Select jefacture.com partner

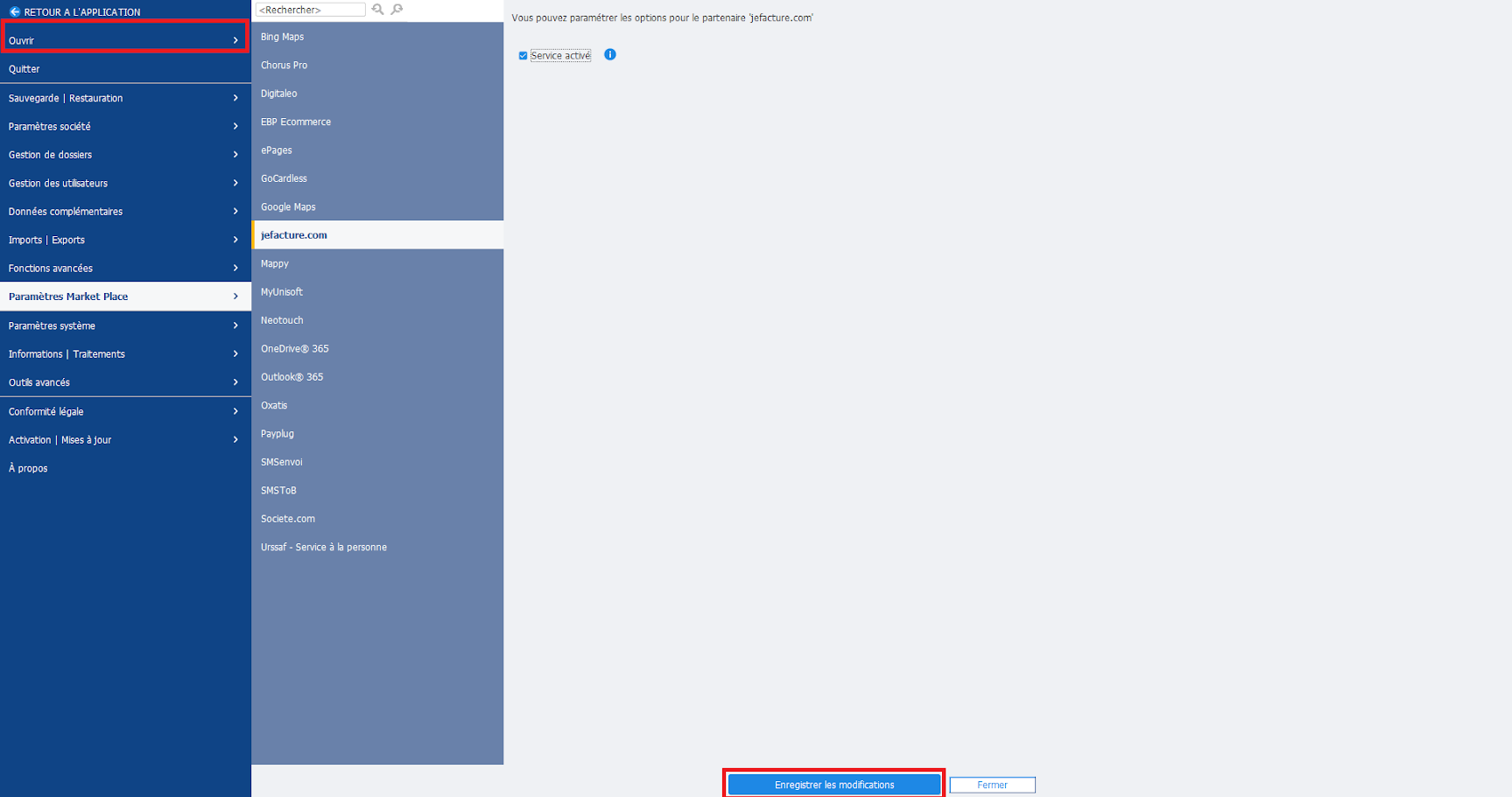(x=377, y=234)
